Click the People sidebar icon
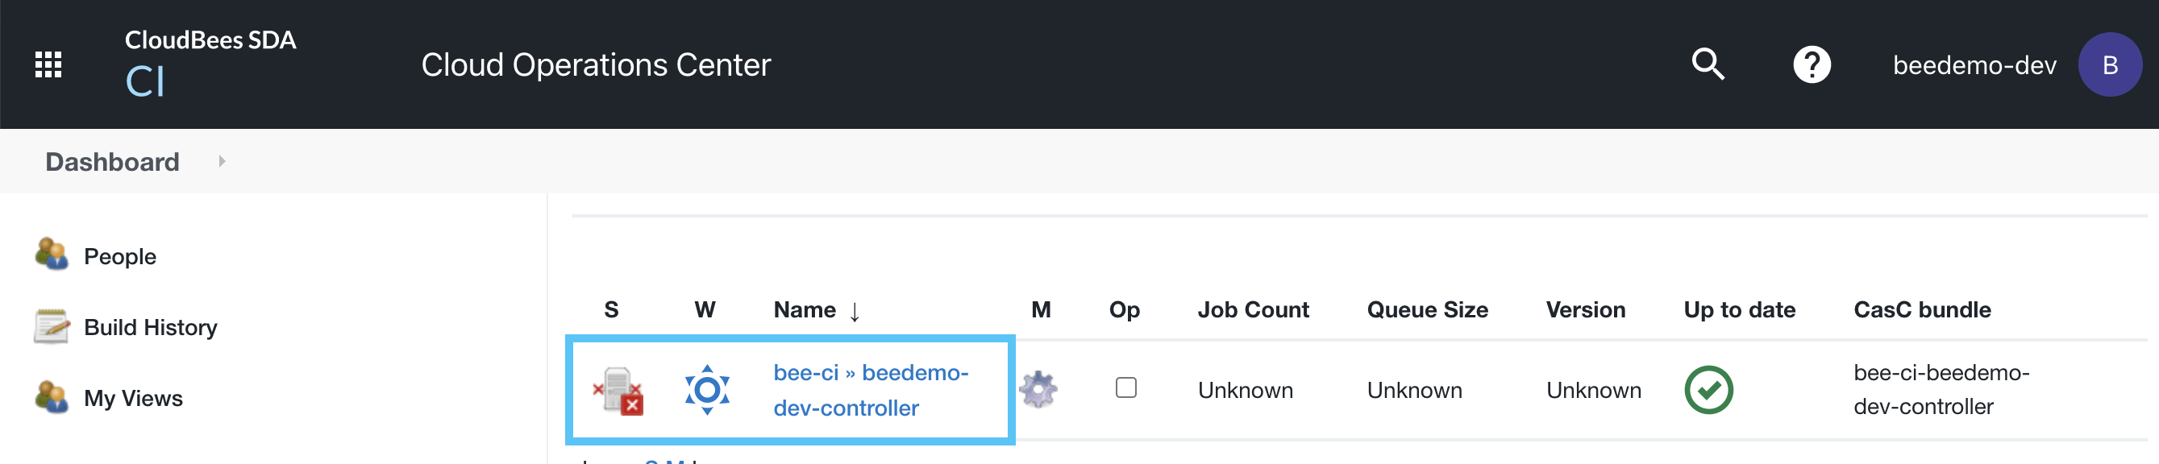2159x464 pixels. click(x=52, y=255)
